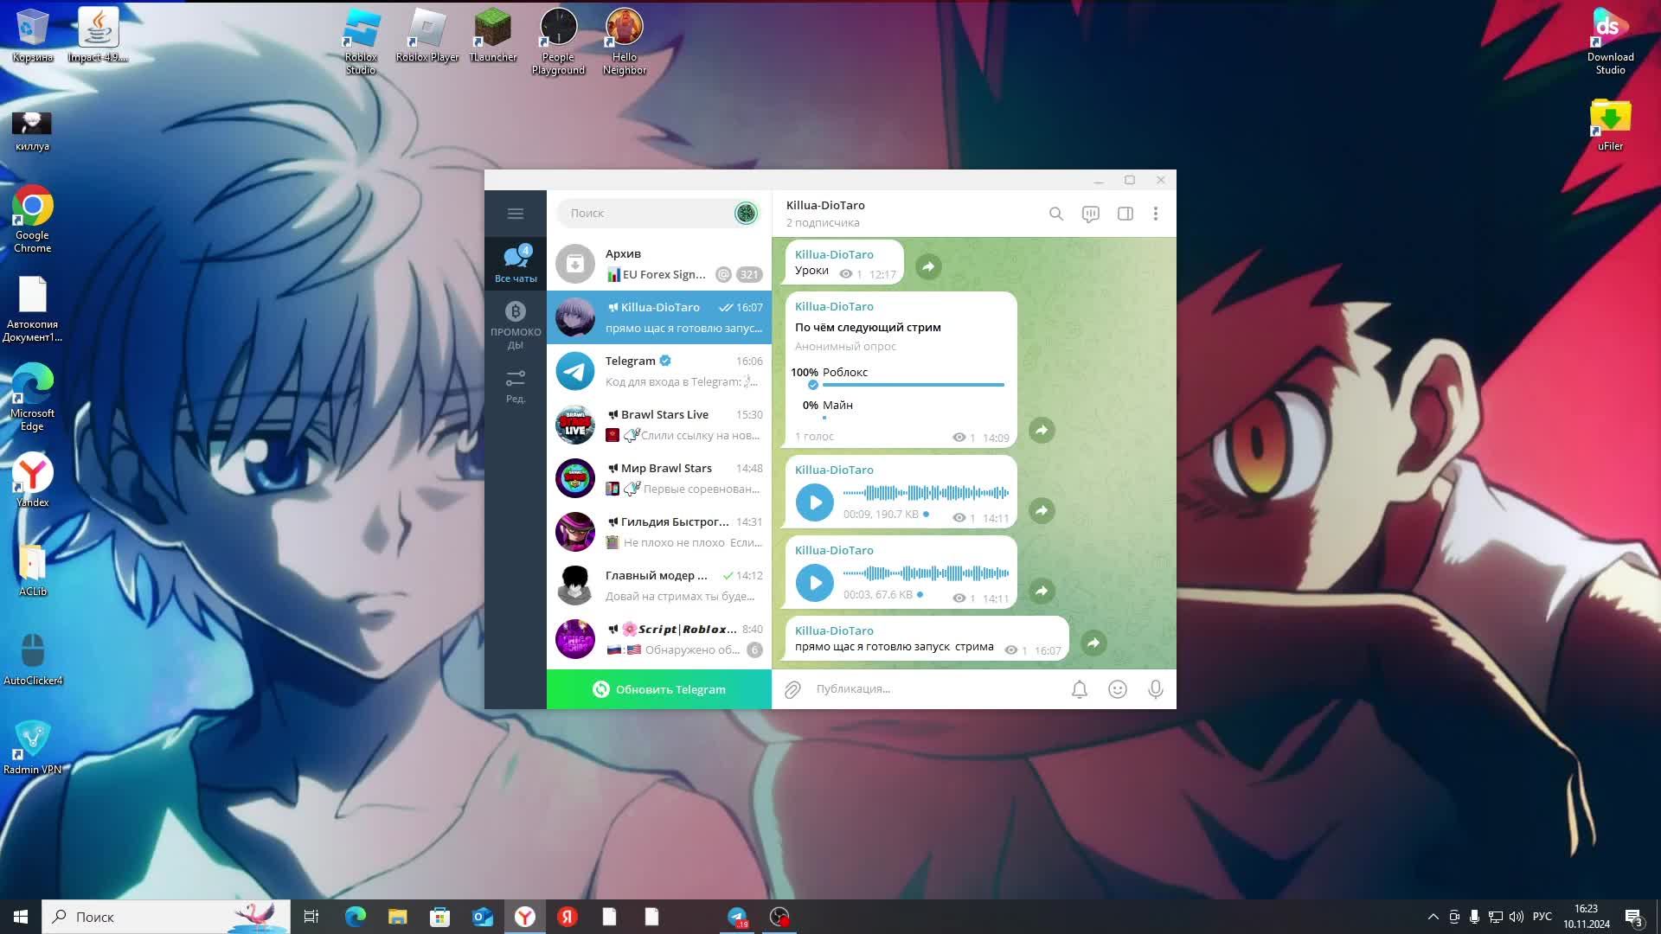Record a voice message with microphone
Image resolution: width=1661 pixels, height=934 pixels.
tap(1155, 689)
